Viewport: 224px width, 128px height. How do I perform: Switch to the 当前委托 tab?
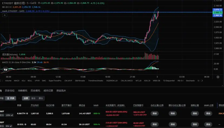[23, 91]
